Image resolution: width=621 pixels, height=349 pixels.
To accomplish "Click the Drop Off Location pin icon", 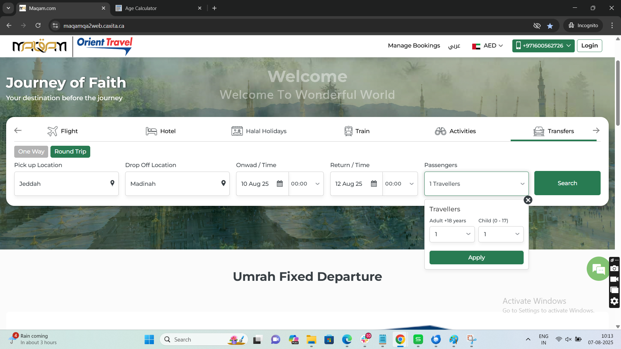I will 223,183.
